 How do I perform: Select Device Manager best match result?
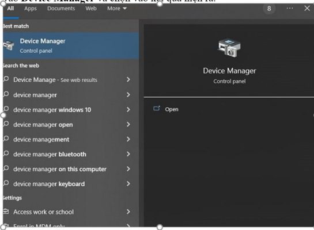coord(71,46)
